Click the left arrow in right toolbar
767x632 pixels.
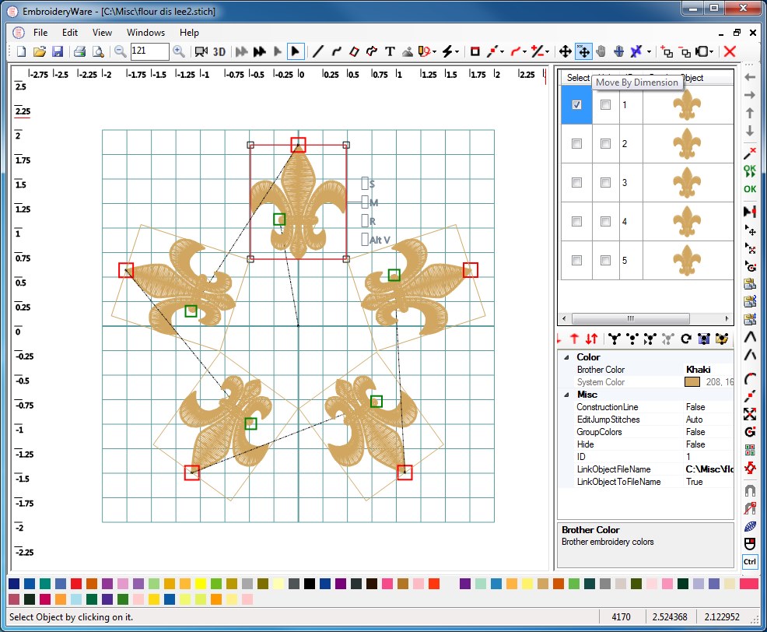tap(750, 77)
